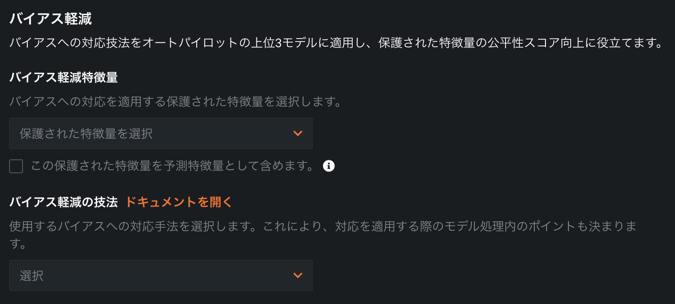Click the label この保護された特徴量を予測特徴量として含めます
The width and height of the screenshot is (675, 304).
click(x=172, y=166)
